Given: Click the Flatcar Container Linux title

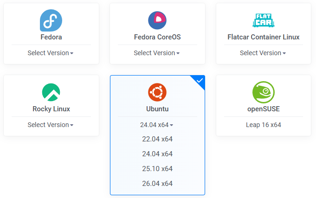Looking at the screenshot, I should (264, 37).
